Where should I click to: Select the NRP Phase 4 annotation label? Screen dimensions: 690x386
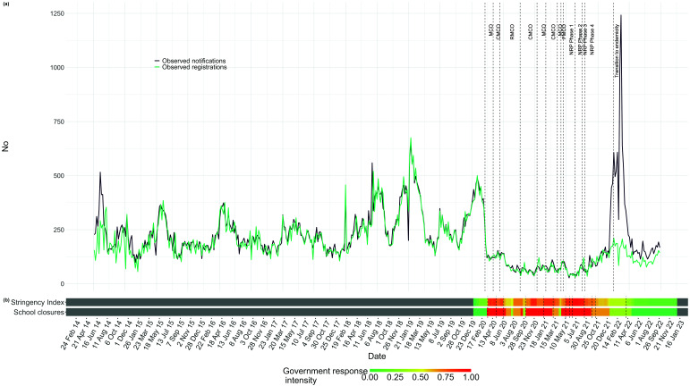(592, 41)
